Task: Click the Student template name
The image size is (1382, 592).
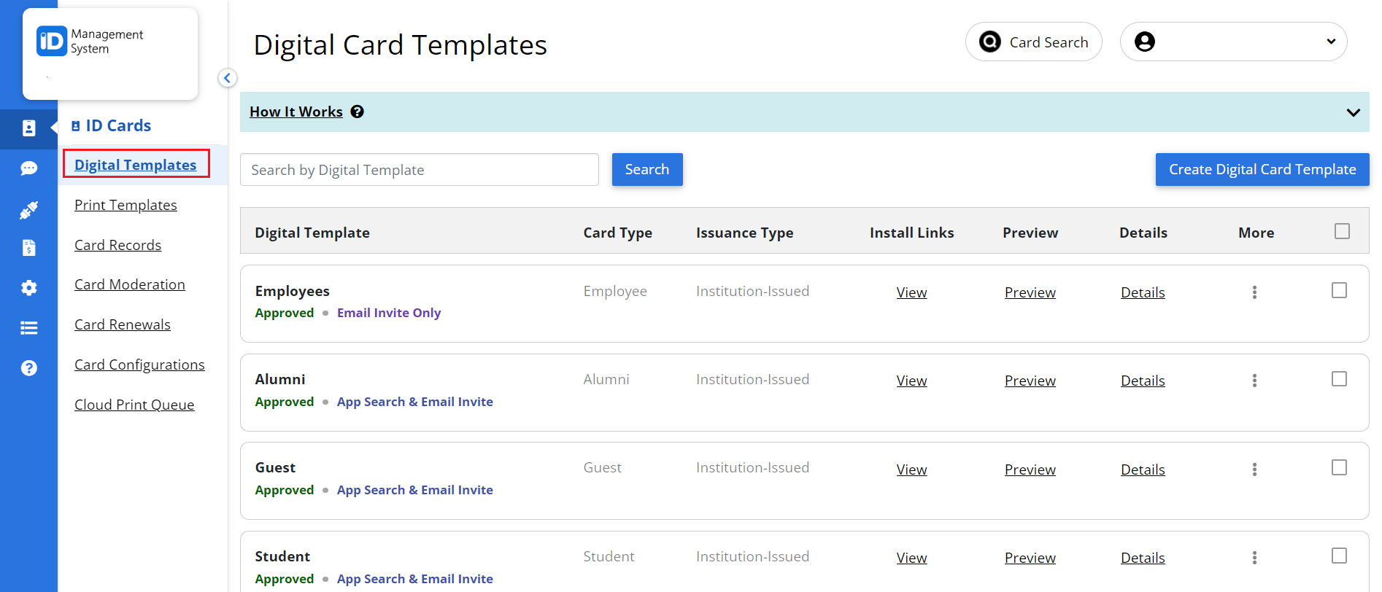Action: 282,556
